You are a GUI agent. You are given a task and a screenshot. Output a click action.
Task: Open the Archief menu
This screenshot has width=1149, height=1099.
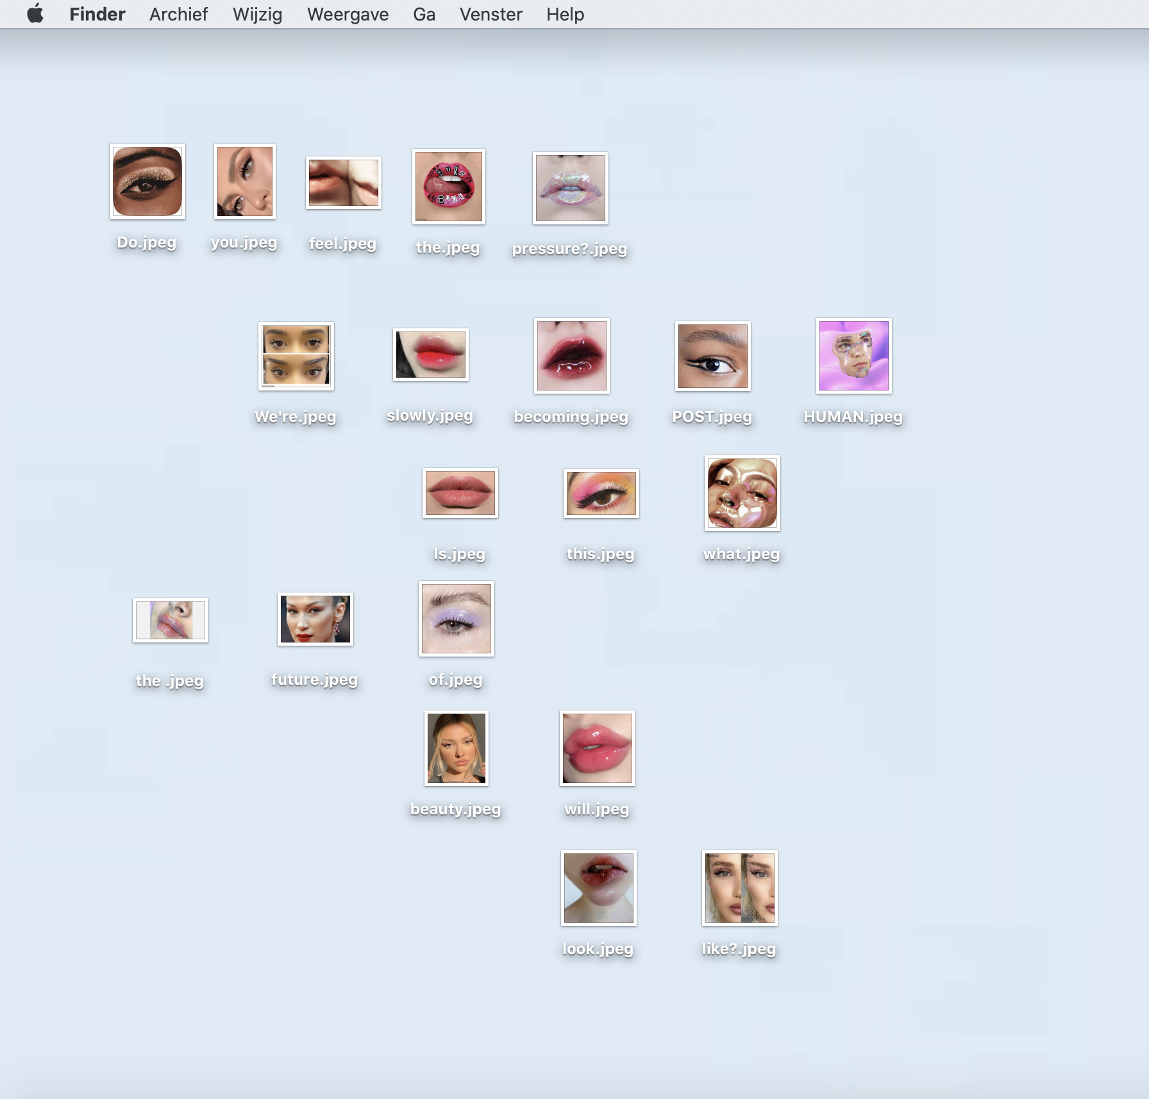[178, 14]
